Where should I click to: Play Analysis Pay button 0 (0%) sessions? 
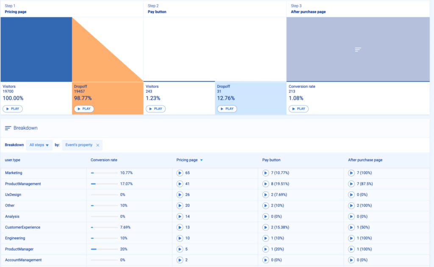pyautogui.click(x=265, y=217)
